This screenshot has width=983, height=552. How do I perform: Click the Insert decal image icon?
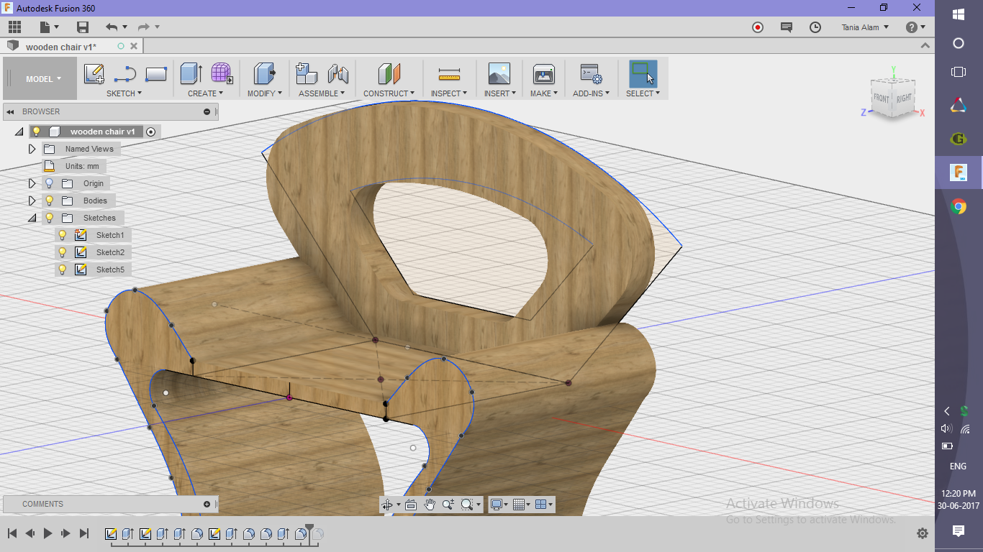coord(499,73)
